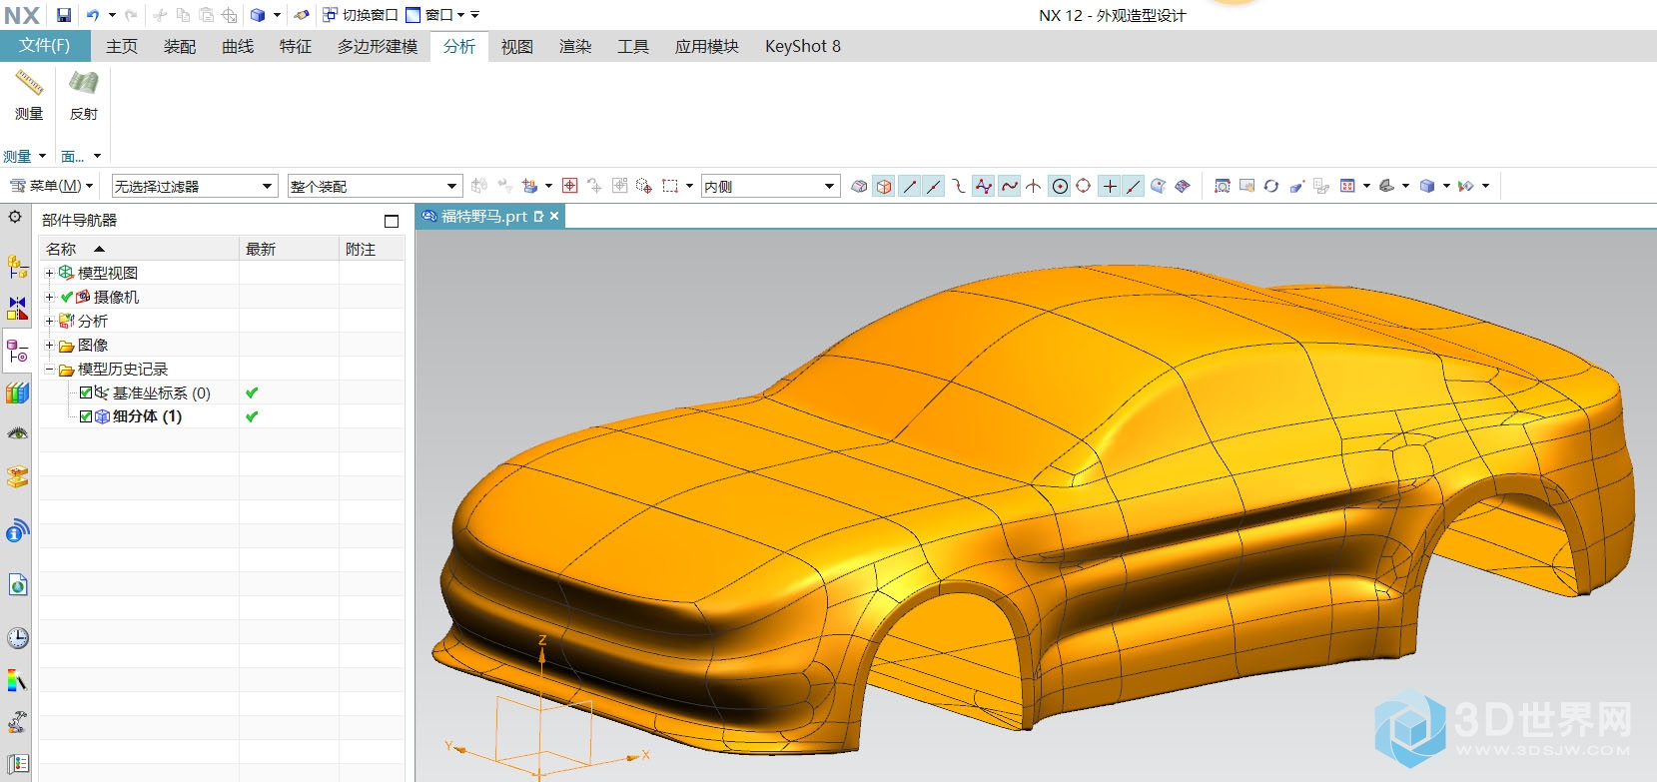Viewport: 1657px width, 782px height.
Task: Click the Undo arrow icon
Action: pos(93,15)
